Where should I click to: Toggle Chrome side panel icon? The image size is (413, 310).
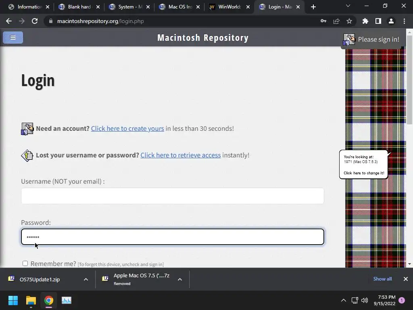coord(378,21)
